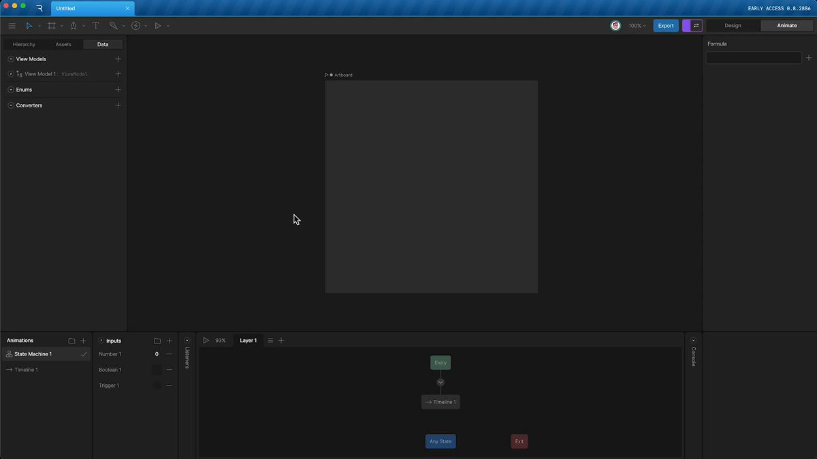Click the toolbar Play button
Viewport: 817px width, 459px height.
click(158, 26)
